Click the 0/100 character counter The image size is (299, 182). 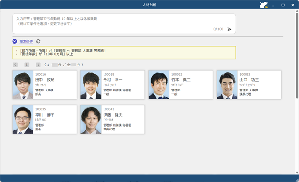[x=218, y=29]
